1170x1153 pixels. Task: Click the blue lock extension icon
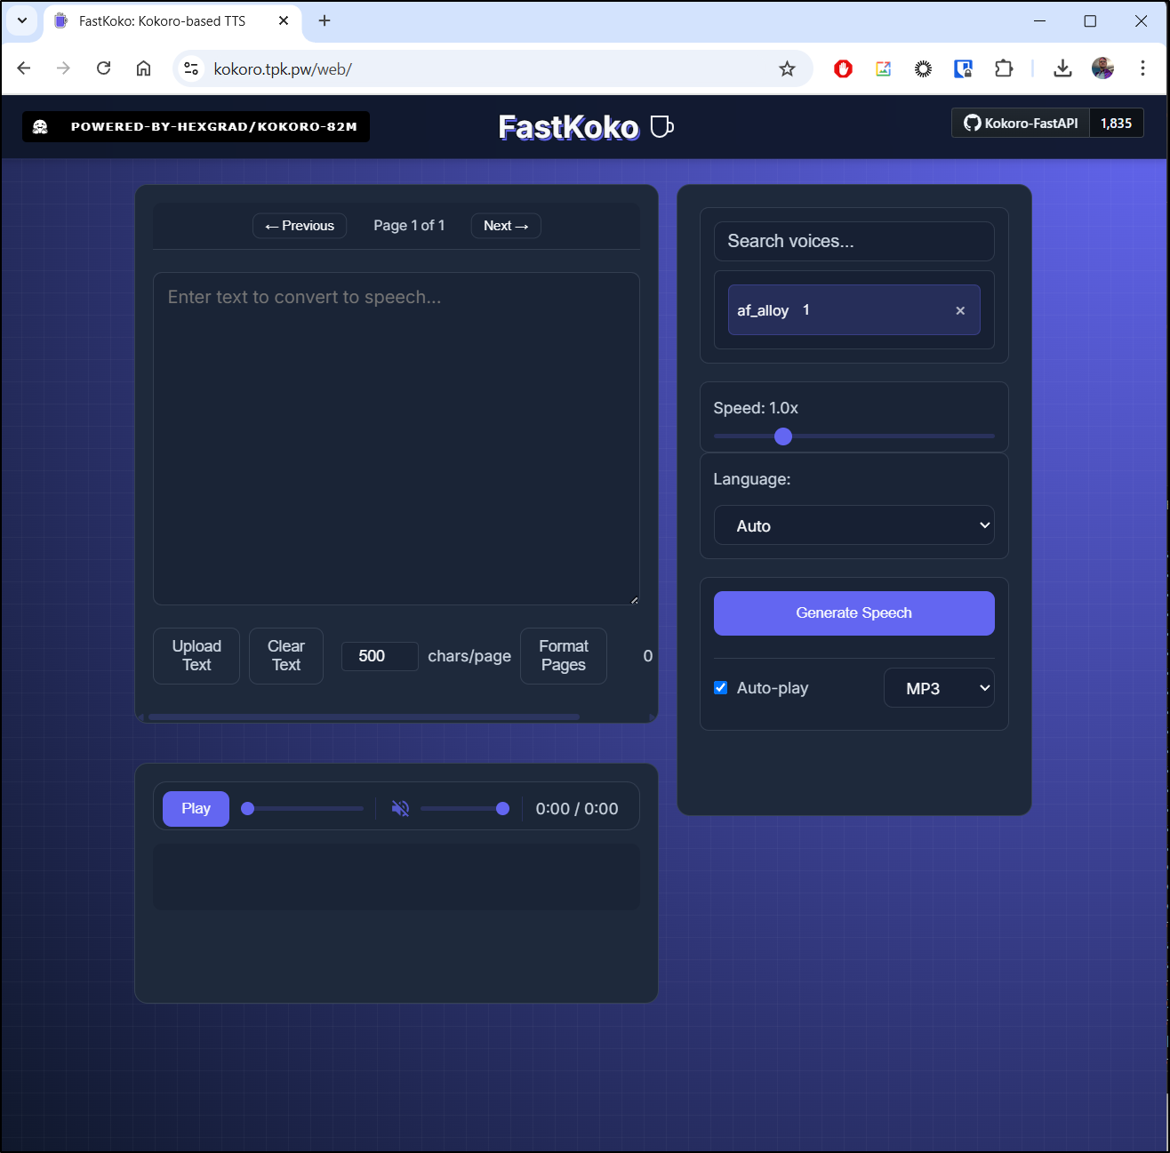(963, 68)
